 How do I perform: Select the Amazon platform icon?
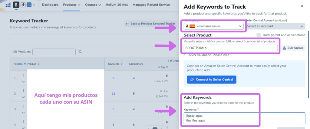click(16, 5)
